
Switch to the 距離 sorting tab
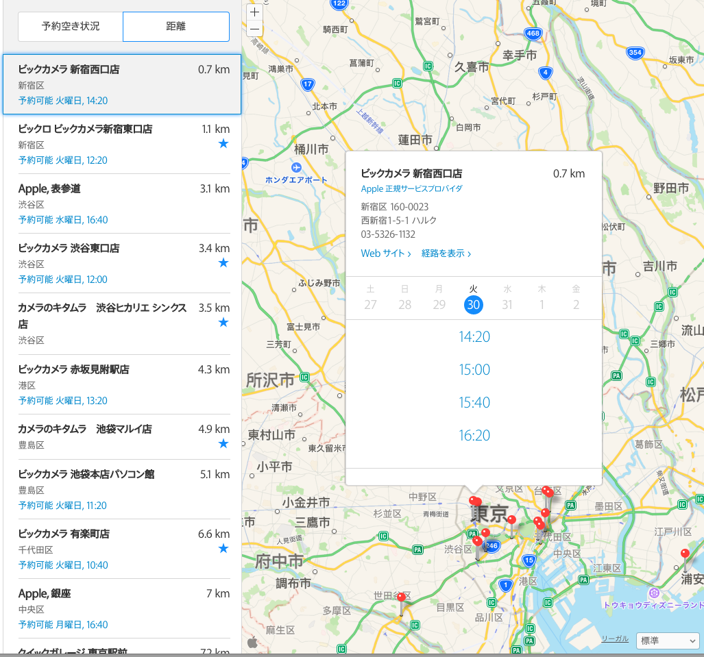coord(176,27)
